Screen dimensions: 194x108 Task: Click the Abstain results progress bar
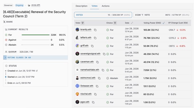(x=36, y=45)
